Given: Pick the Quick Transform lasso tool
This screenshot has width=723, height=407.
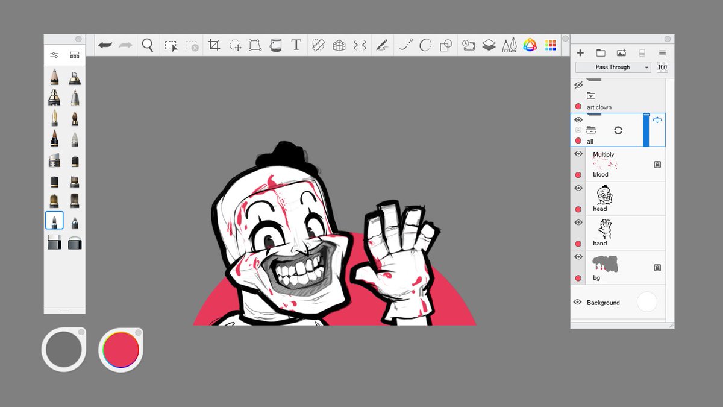Looking at the screenshot, I should point(235,45).
